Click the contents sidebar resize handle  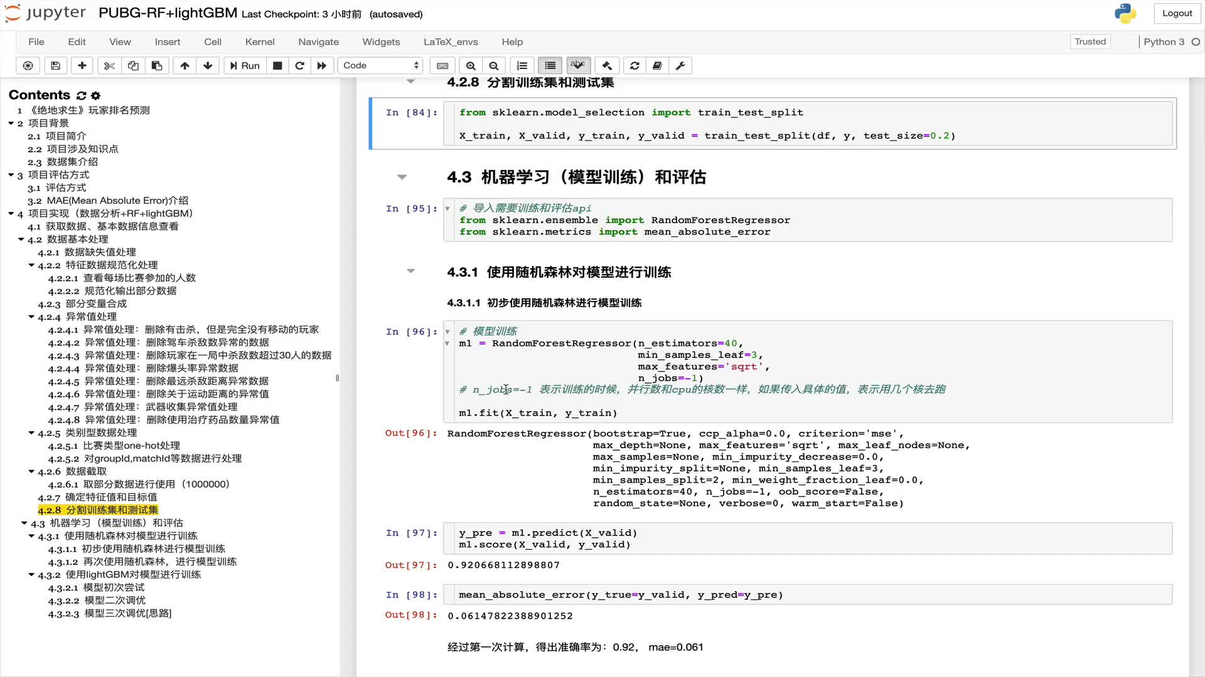[x=338, y=378]
